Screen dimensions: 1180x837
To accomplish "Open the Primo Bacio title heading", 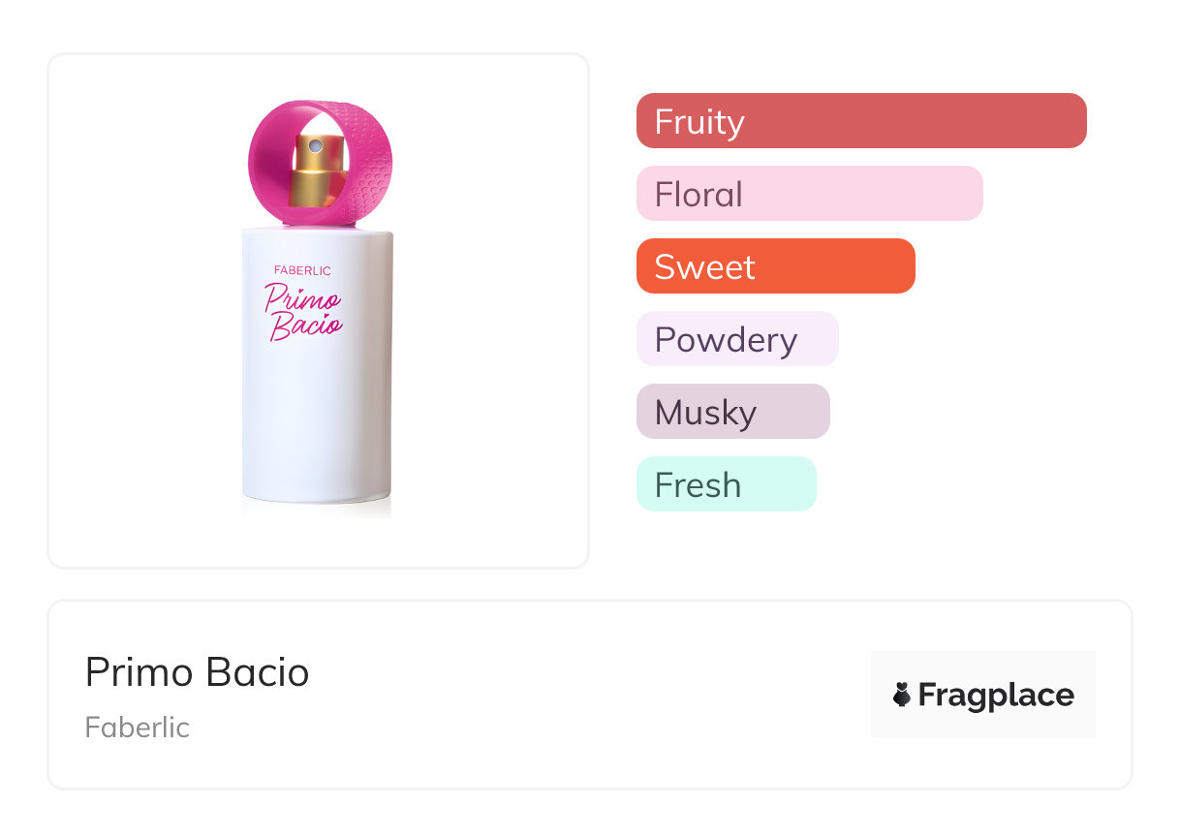I will click(x=198, y=672).
